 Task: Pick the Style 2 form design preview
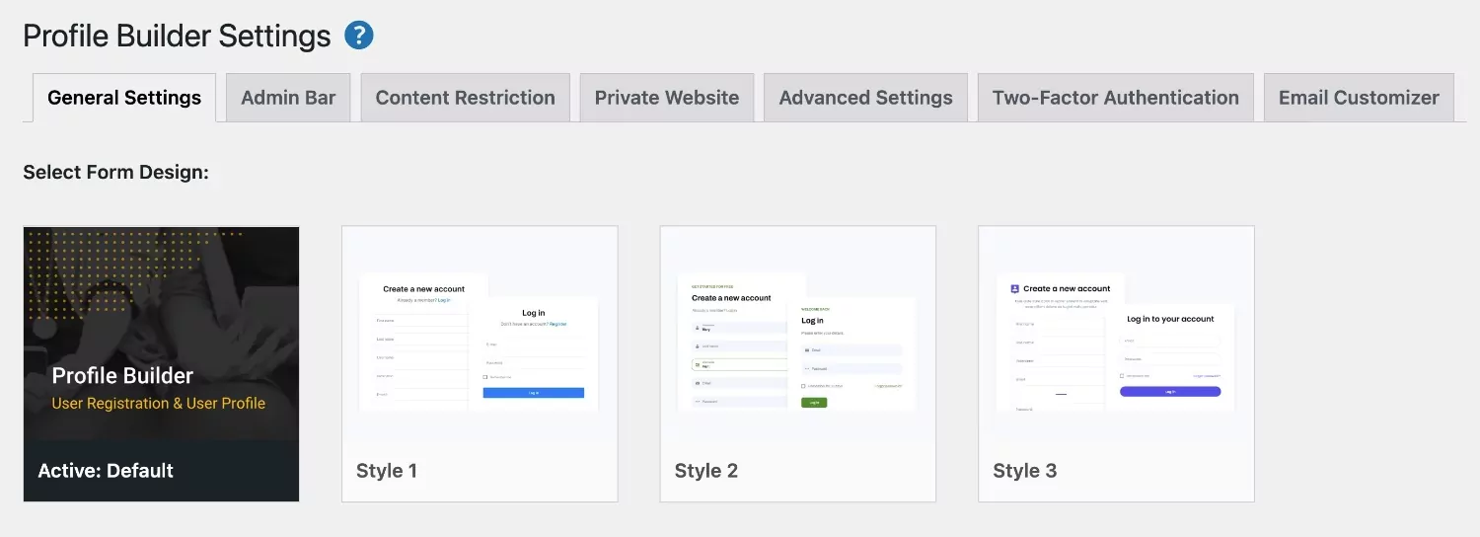(797, 363)
